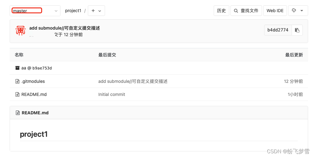This screenshot has width=314, height=157.
Task: Click the red committer avatar
Action: (21, 31)
